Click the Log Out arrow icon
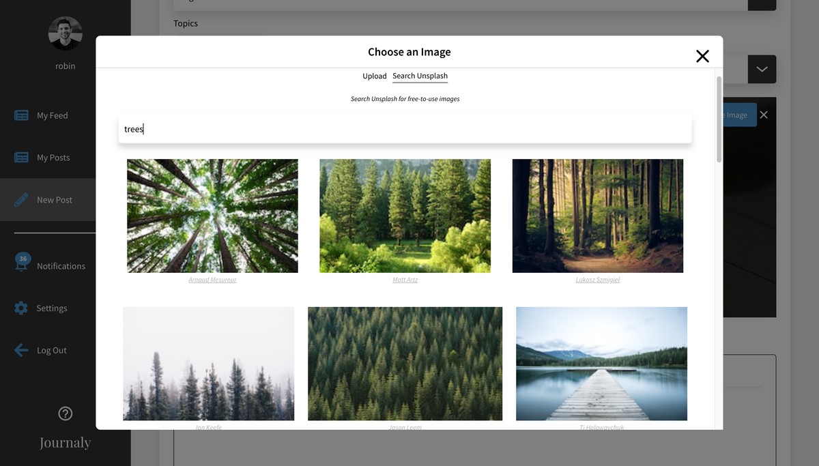 click(21, 350)
